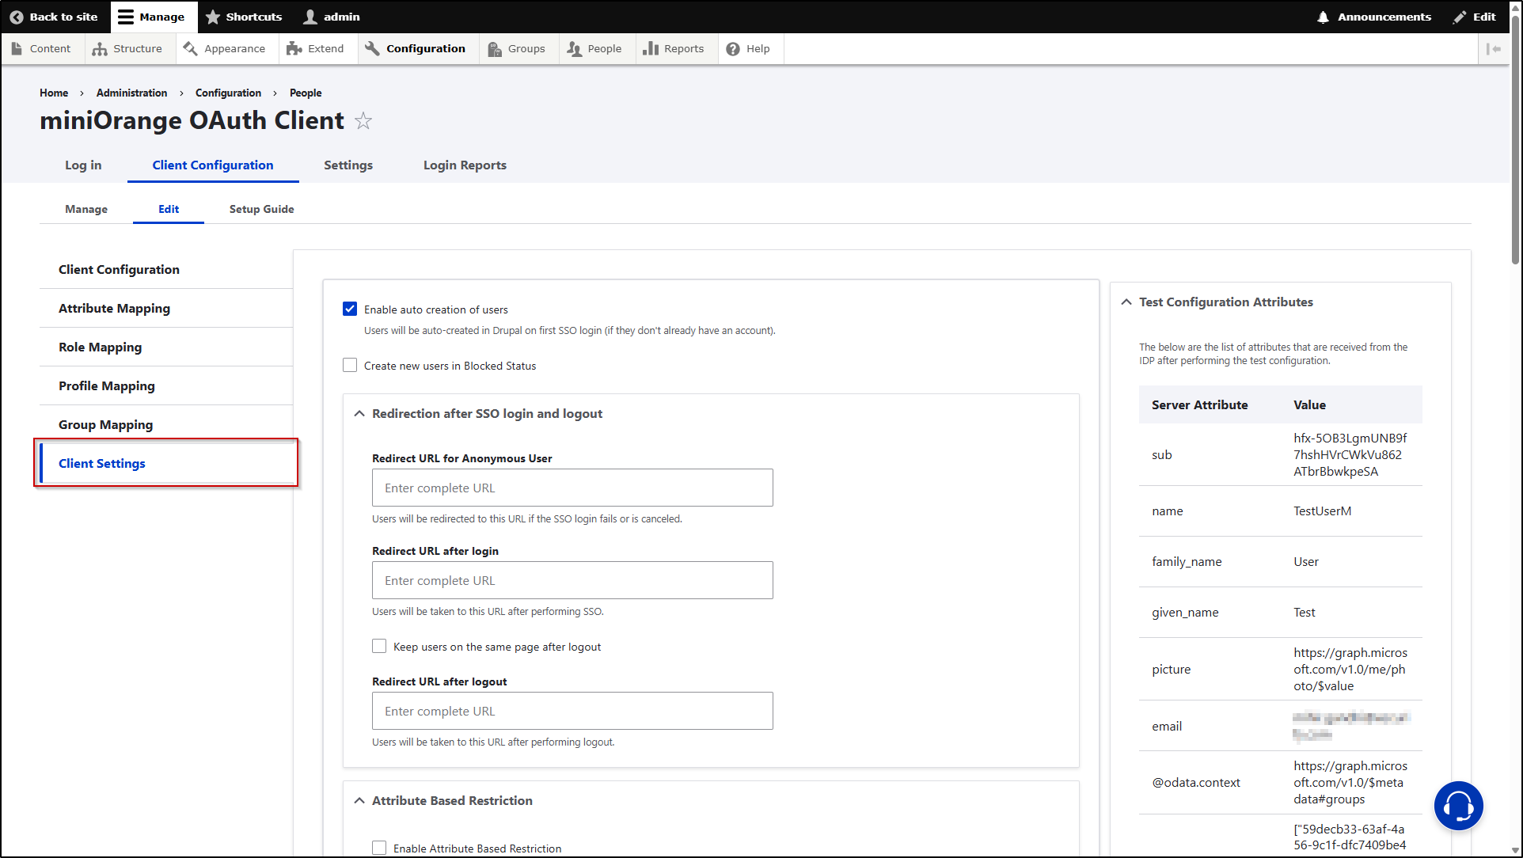Click the Appearance brush icon
The width and height of the screenshot is (1523, 858).
point(190,48)
